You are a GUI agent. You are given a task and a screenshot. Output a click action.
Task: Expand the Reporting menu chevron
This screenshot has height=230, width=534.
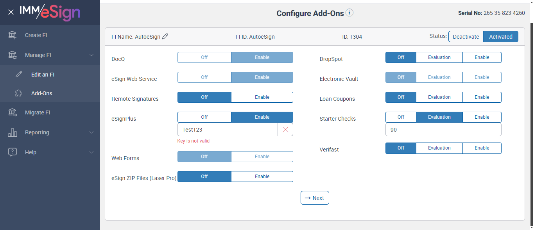[x=91, y=132]
